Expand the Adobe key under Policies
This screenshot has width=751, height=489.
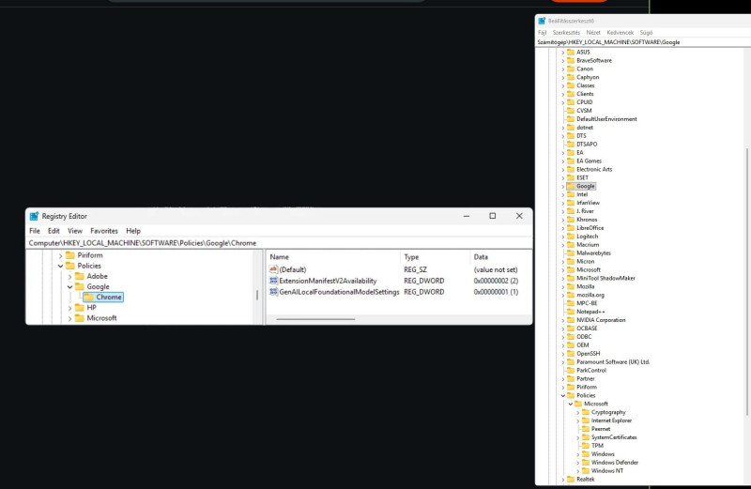(x=69, y=276)
